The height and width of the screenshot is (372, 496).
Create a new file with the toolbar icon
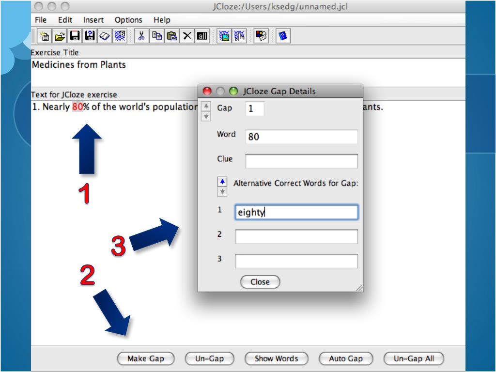pyautogui.click(x=45, y=36)
